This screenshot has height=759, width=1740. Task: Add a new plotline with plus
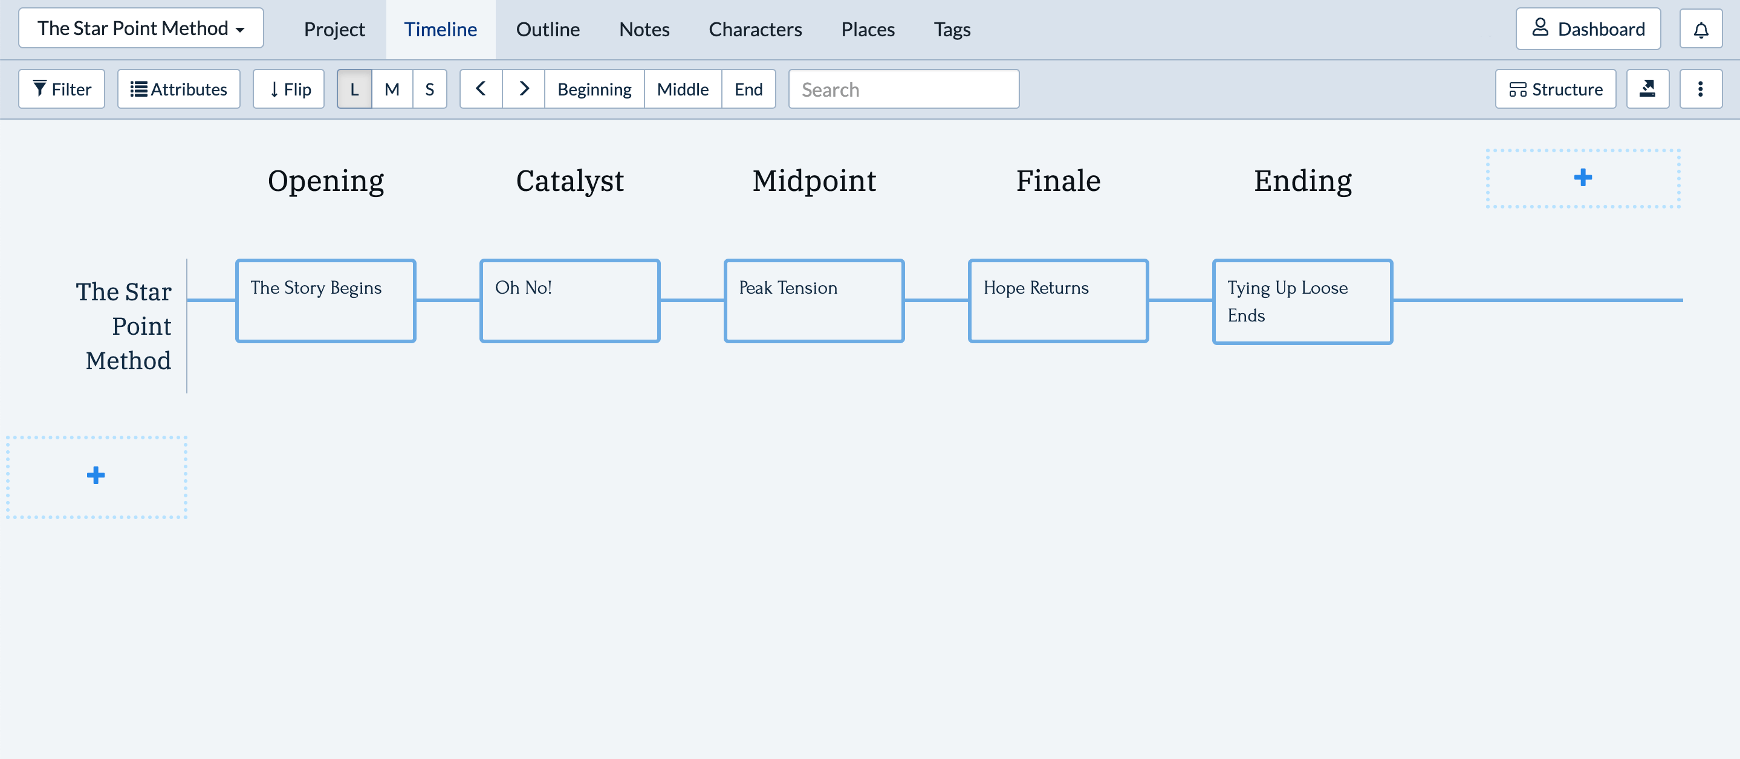[x=96, y=476]
